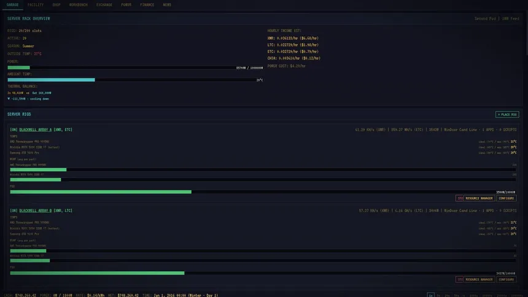The height and width of the screenshot is (297, 528).
Task: Select 1x game speed in bottom bar
Action: point(430,295)
